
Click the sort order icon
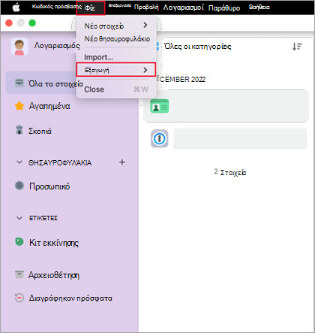297,47
